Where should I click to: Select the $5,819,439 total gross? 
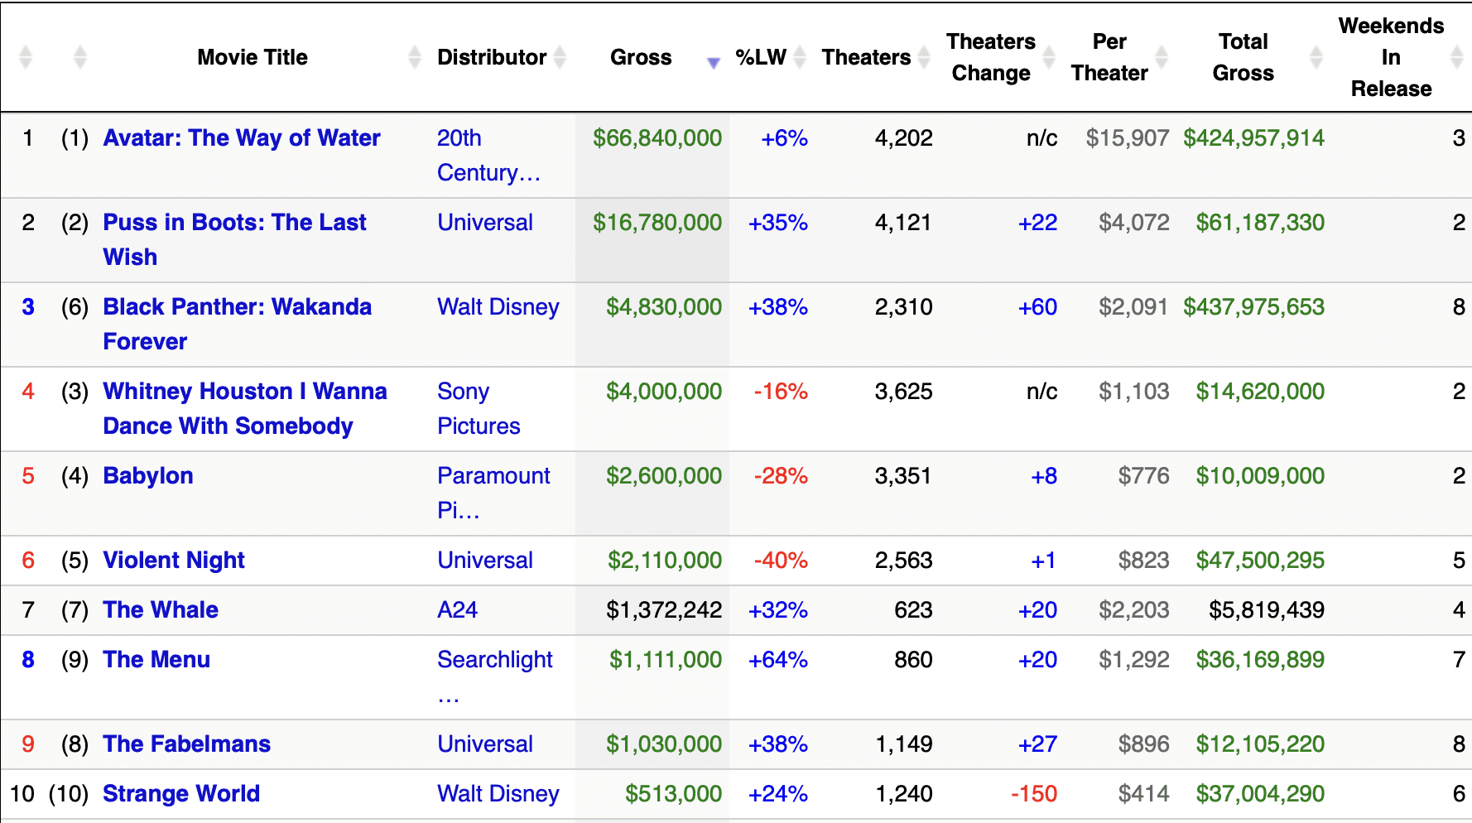tap(1267, 609)
